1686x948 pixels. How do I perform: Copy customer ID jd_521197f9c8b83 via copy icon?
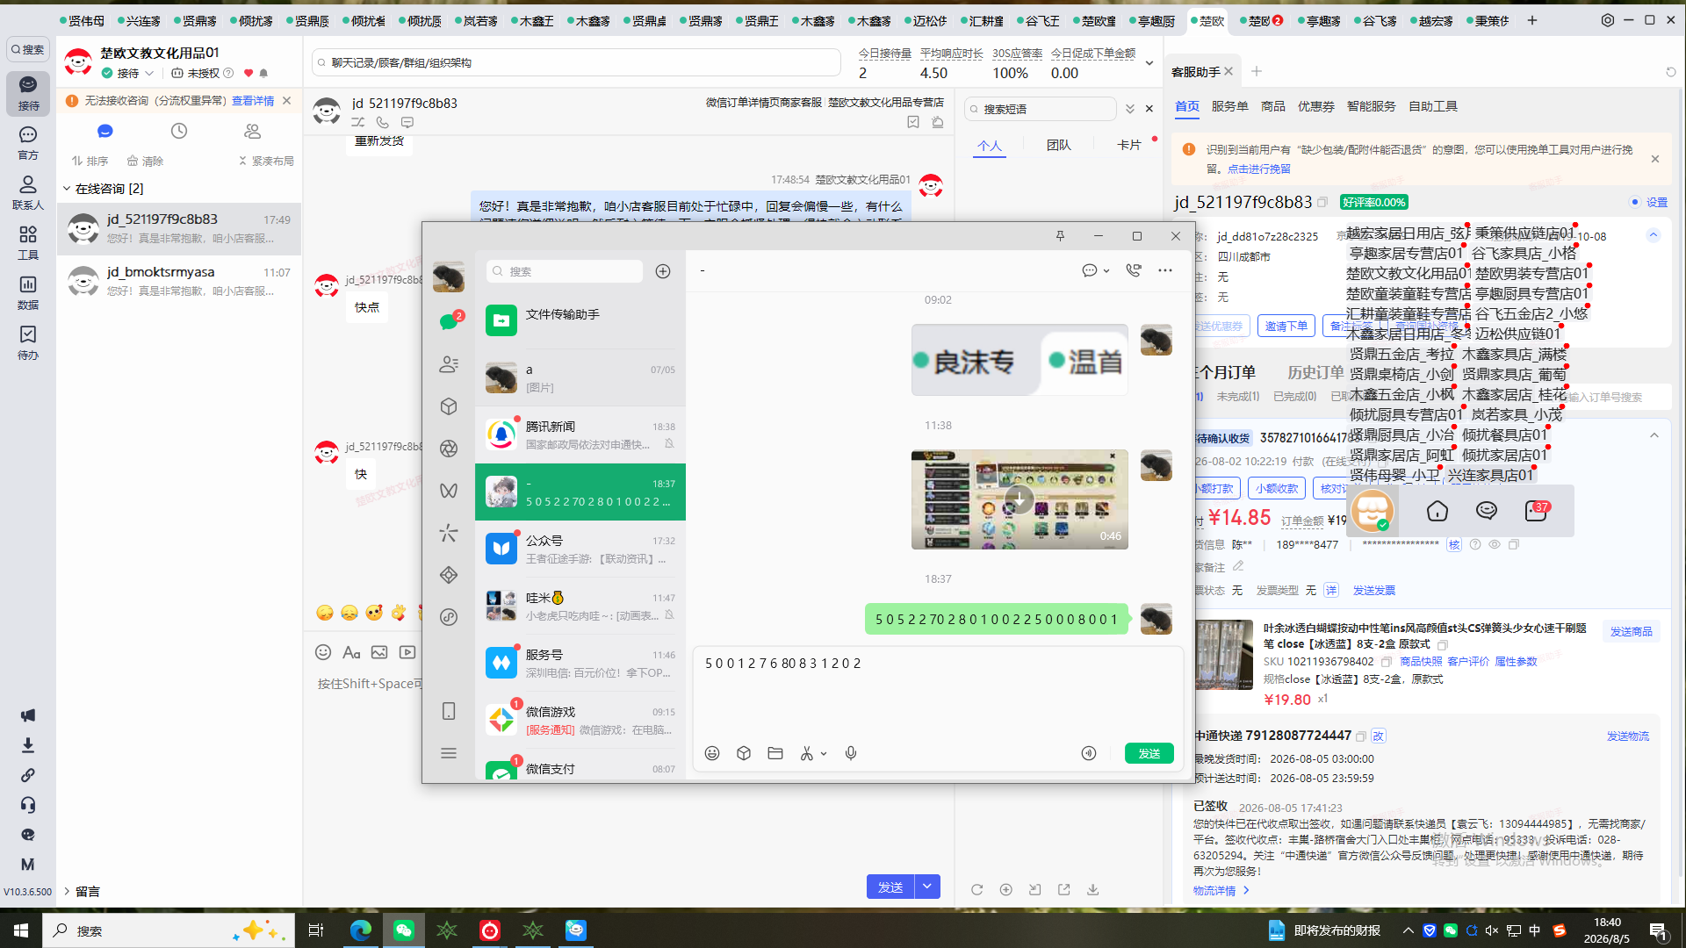(1322, 202)
